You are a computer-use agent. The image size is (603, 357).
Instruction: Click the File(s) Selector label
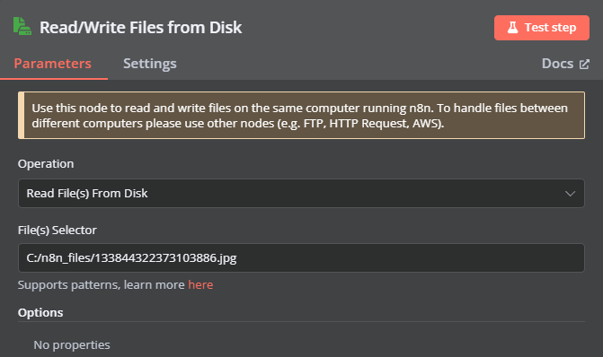point(58,230)
